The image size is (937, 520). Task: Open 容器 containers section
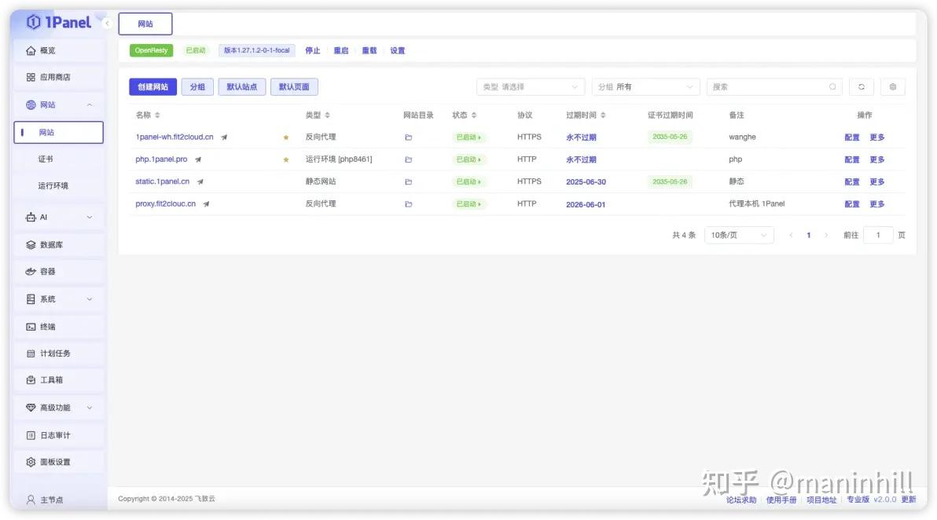click(x=58, y=272)
